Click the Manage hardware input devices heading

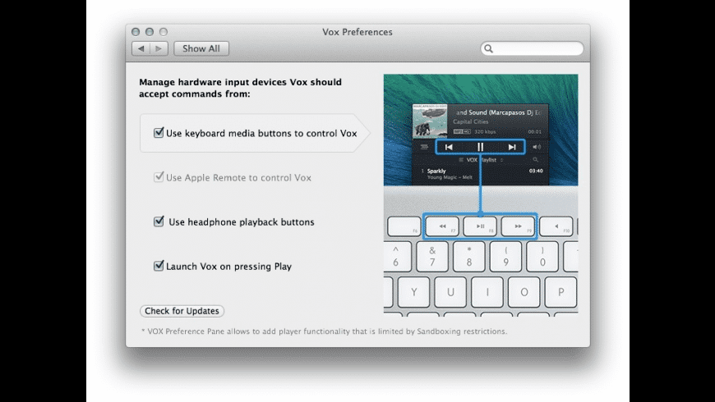[x=240, y=88]
